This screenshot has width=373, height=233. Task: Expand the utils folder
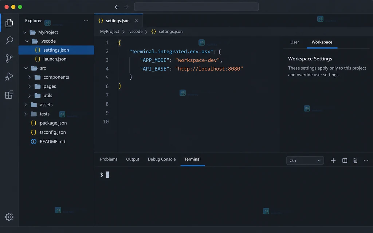click(29, 96)
